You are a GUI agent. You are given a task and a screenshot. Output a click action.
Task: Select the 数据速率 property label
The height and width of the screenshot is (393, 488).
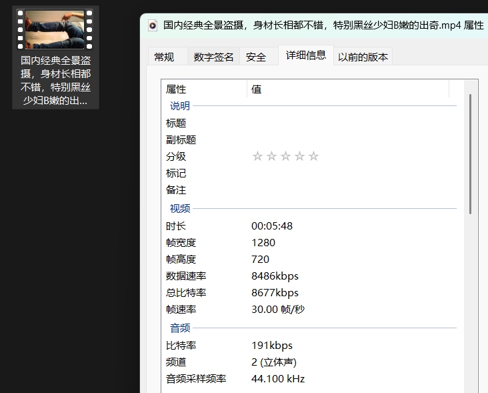(x=186, y=276)
